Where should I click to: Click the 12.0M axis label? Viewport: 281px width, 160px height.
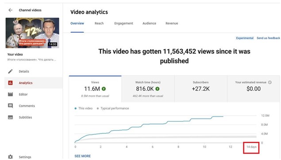(265, 116)
